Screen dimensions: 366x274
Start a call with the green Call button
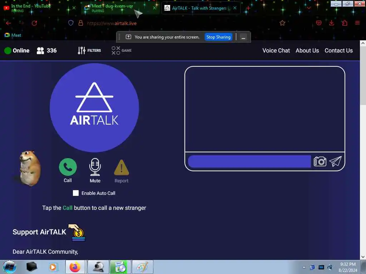(68, 167)
